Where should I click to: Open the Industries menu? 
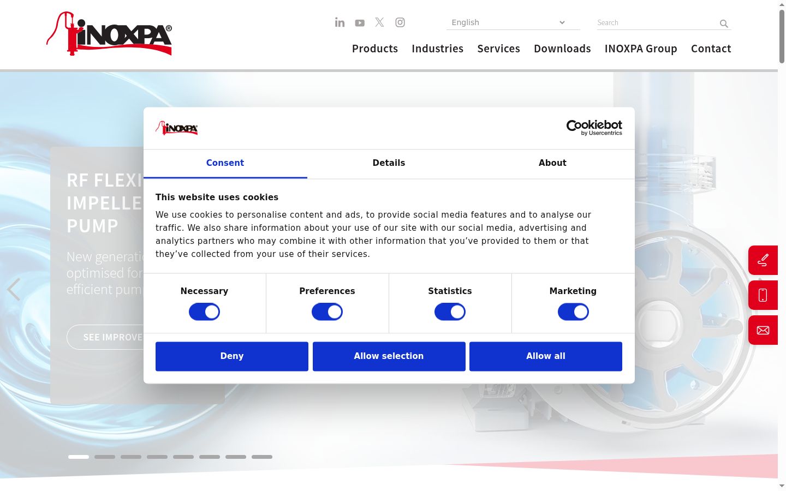[x=438, y=49]
